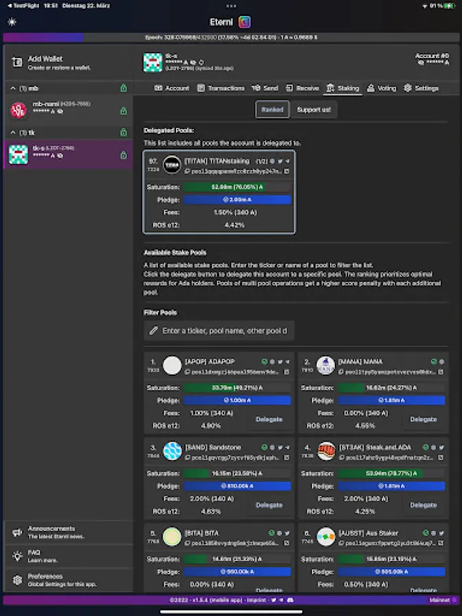
Task: Click the imprint link in footer
Action: pyautogui.click(x=255, y=600)
